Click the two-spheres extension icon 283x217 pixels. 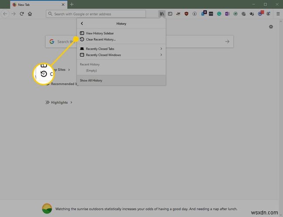[x=252, y=14]
